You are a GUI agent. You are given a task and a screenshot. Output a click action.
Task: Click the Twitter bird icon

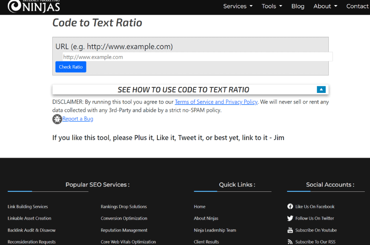pyautogui.click(x=290, y=218)
